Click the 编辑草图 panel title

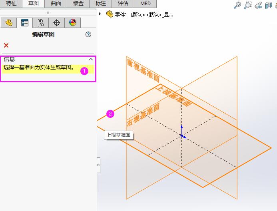(x=43, y=34)
